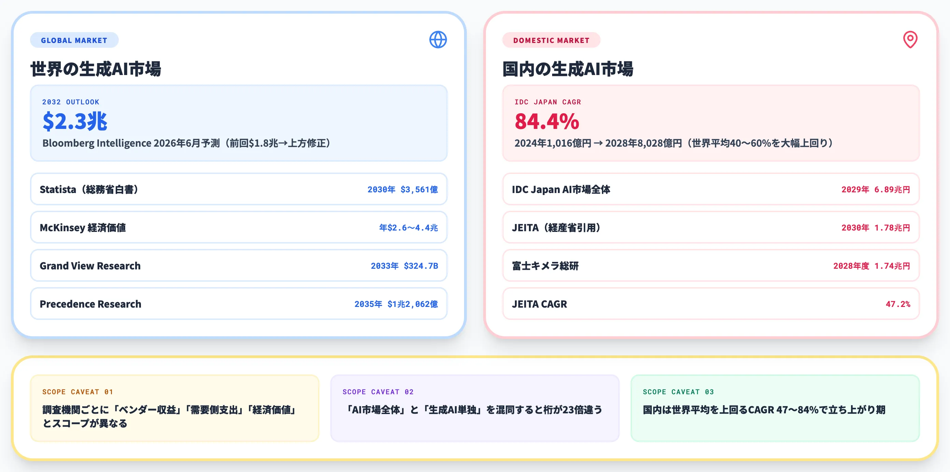
Task: Click the SCOPE CAVEAT 02 label
Action: (x=378, y=392)
